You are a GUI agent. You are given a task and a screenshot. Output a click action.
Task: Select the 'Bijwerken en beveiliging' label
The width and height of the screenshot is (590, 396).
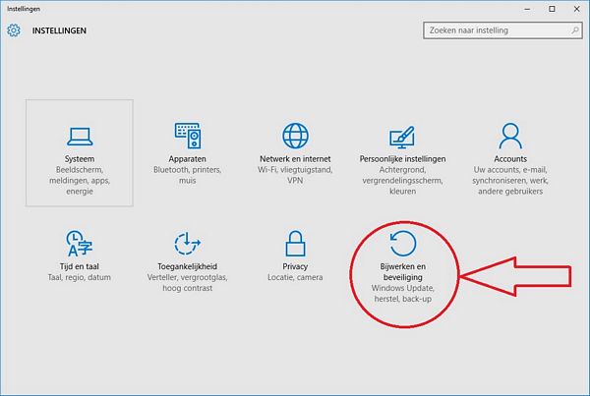coord(403,271)
